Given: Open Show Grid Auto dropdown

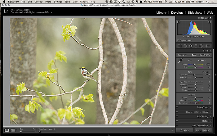Looking at the screenshot, I should coord(52,129).
